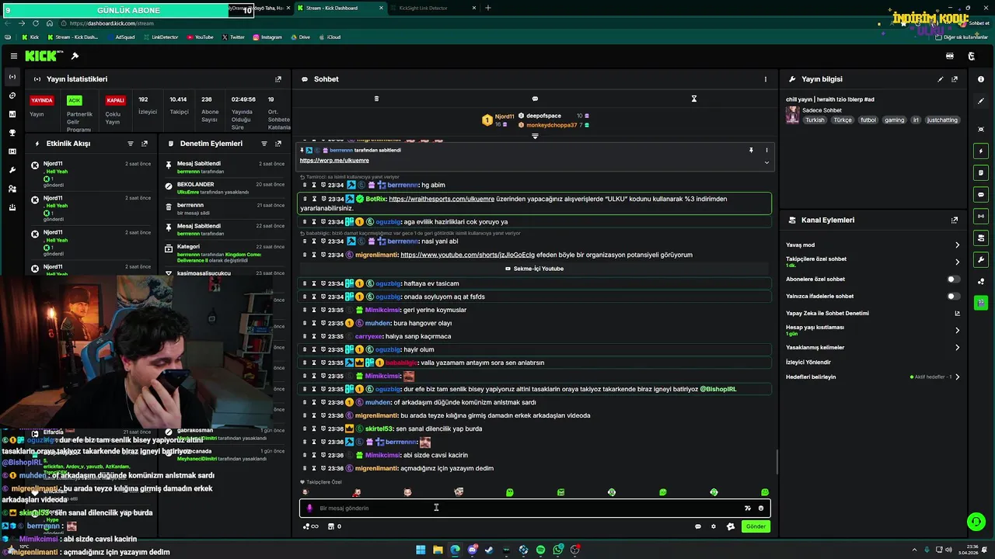Collapse leaderboard with arrow under names
Image resolution: width=995 pixels, height=559 pixels.
click(x=535, y=137)
